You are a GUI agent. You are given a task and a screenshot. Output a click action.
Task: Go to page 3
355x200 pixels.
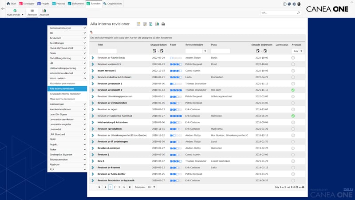tap(119, 187)
